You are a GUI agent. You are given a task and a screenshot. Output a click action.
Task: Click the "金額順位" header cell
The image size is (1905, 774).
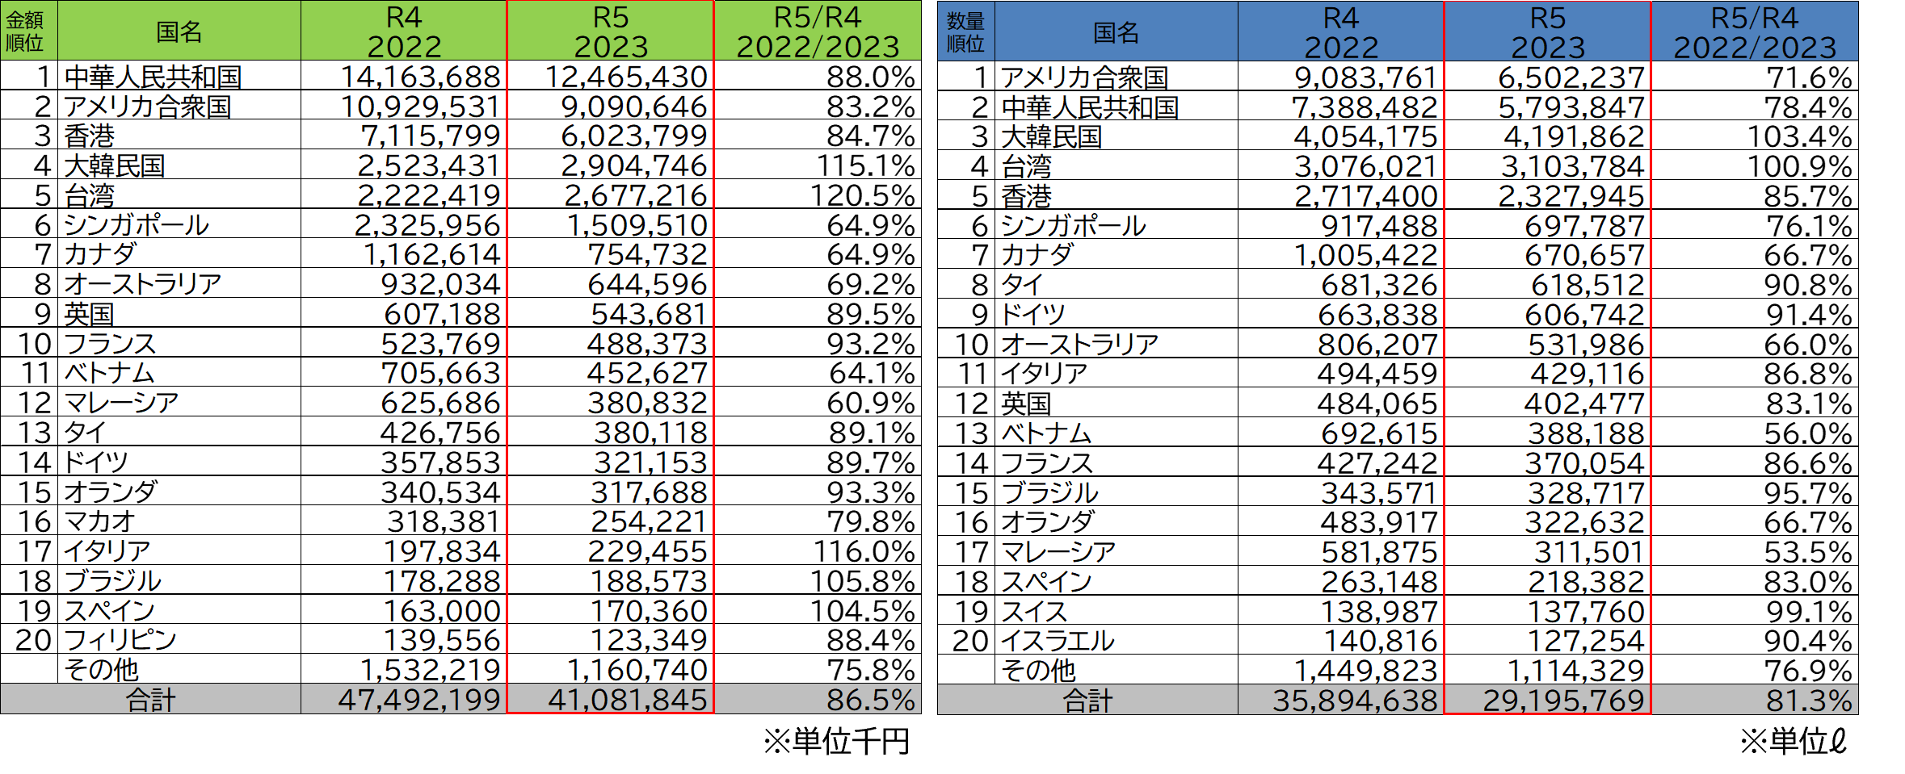(29, 31)
